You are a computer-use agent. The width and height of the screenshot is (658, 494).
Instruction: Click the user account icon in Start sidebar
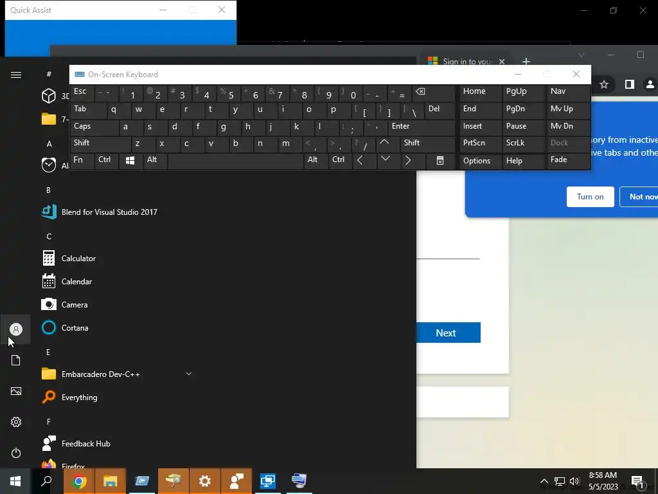tap(16, 329)
